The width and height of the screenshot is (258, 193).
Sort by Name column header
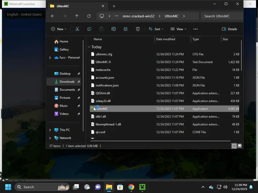(x=98, y=39)
